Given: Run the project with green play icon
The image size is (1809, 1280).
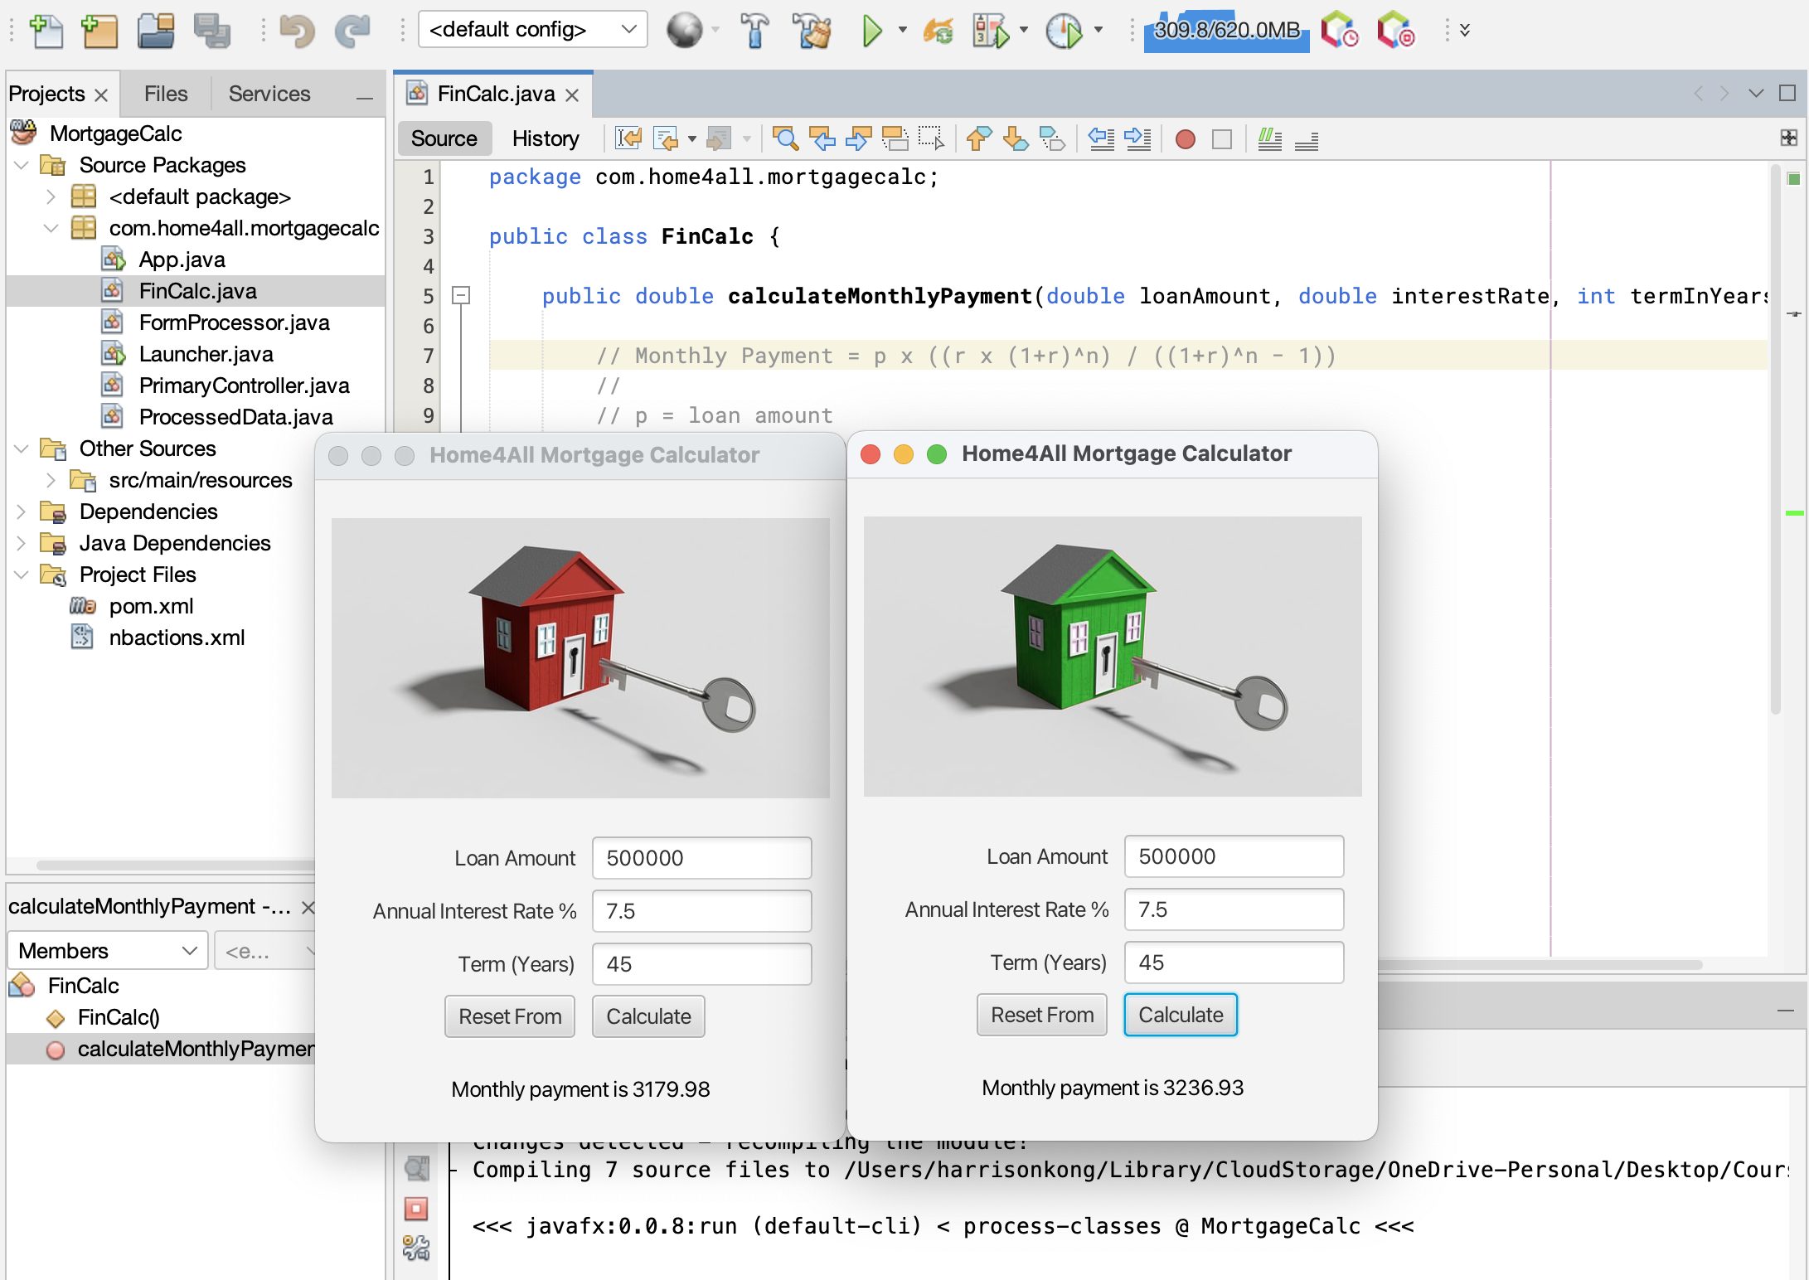Looking at the screenshot, I should point(871,31).
